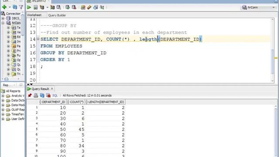Select the cell with count 45

pyautogui.click(x=75, y=130)
